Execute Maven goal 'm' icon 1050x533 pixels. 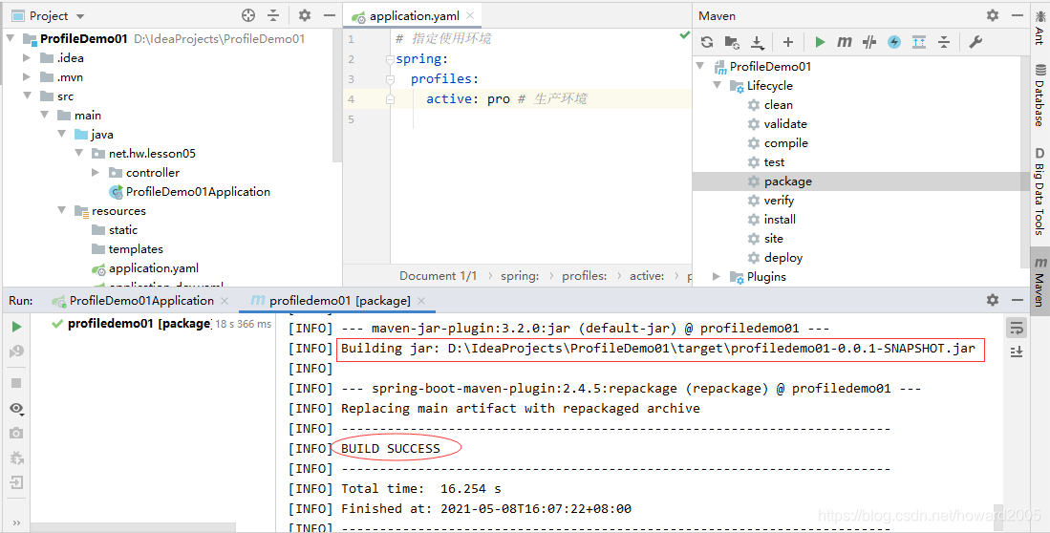[x=844, y=42]
